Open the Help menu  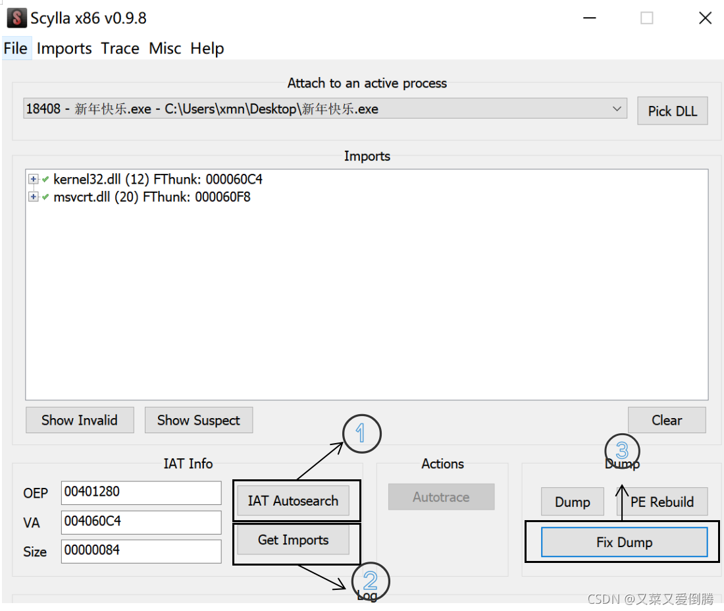coord(207,49)
